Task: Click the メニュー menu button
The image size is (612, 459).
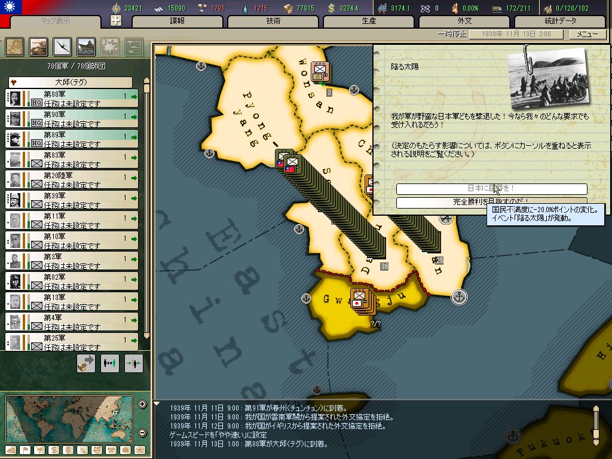Action: (x=587, y=34)
